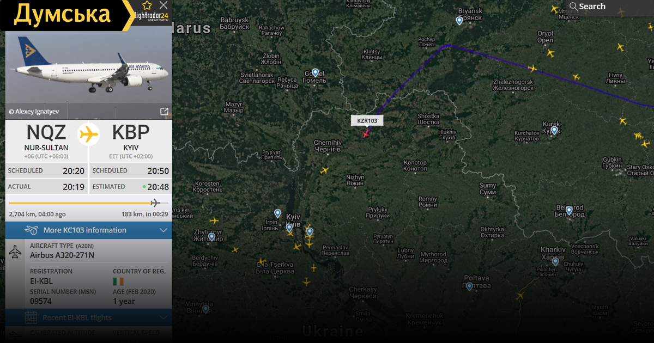Click the red KZR103 aircraft on map
The image size is (654, 343).
tap(366, 133)
